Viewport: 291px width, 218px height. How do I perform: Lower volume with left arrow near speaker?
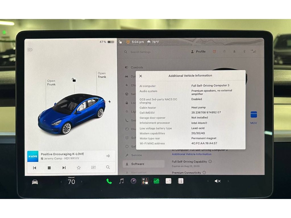(x=208, y=181)
